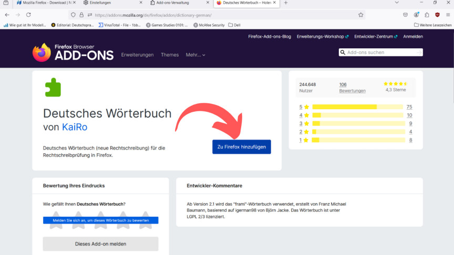Open the Firefox hamburger menu
The width and height of the screenshot is (454, 255).
tap(448, 15)
